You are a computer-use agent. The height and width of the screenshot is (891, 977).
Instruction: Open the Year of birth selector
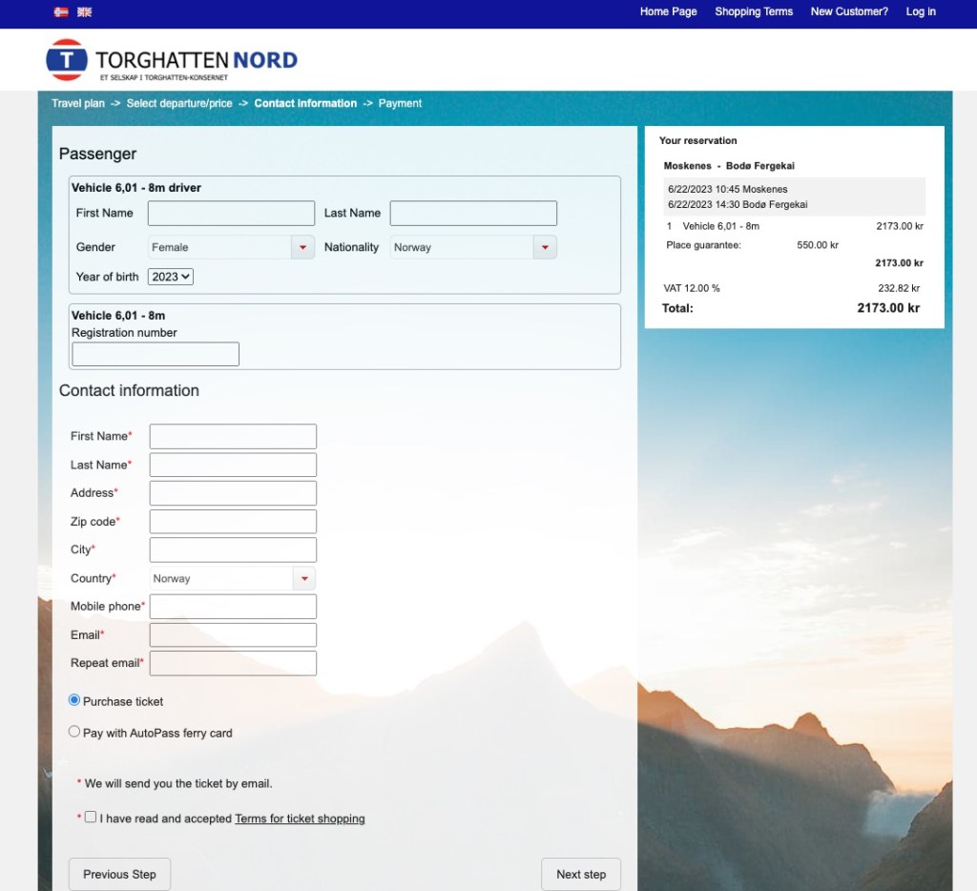coord(171,277)
